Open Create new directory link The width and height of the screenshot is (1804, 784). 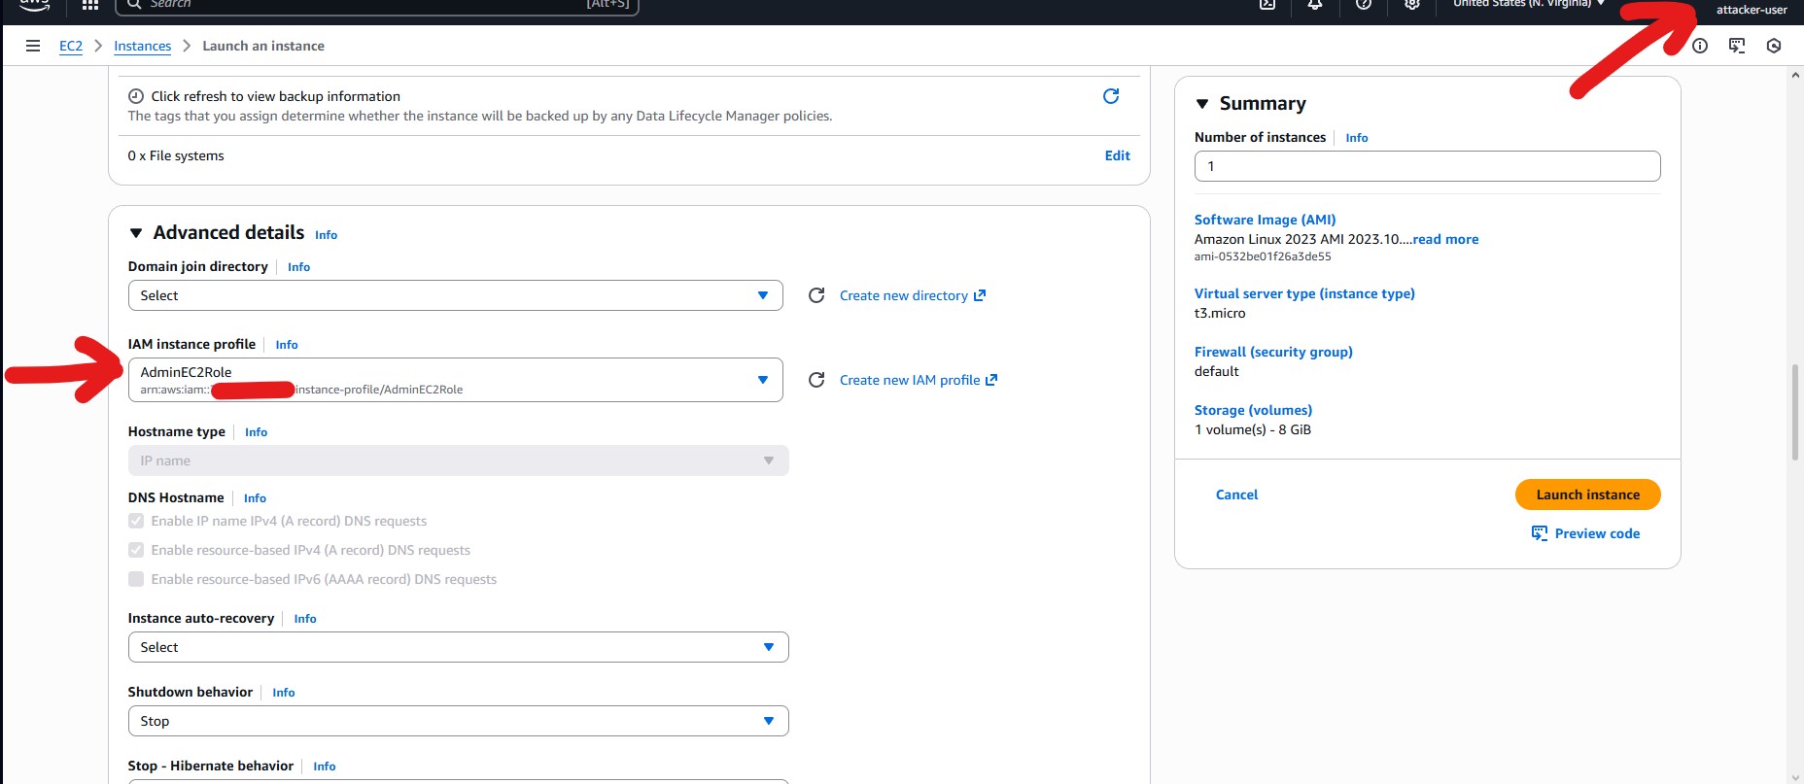(x=912, y=295)
